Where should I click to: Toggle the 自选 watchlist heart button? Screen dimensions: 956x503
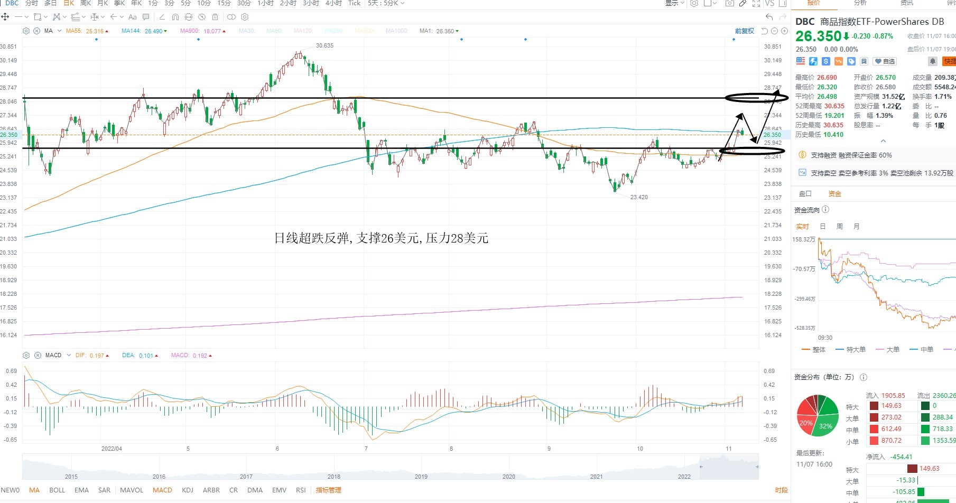pyautogui.click(x=884, y=61)
